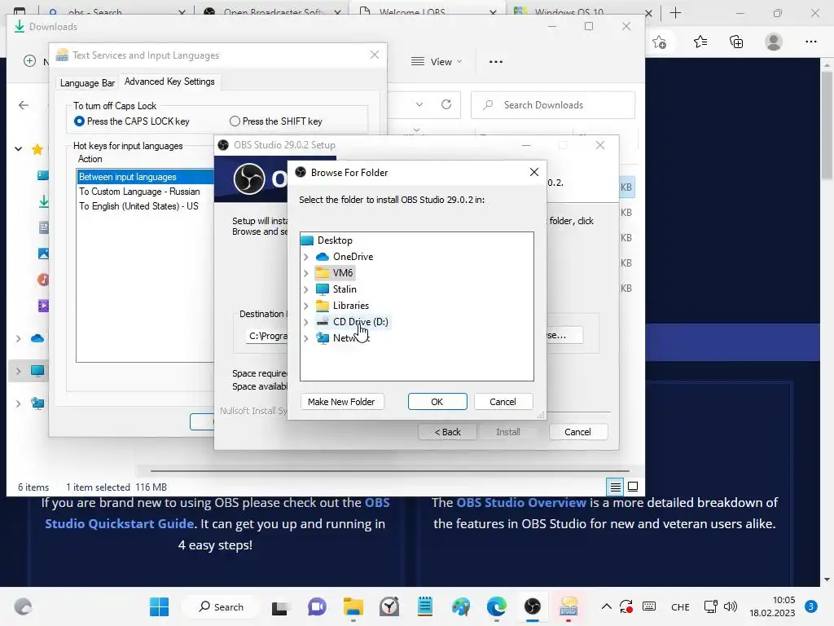Switch to the Language Bar tab
This screenshot has height=626, width=834.
87,83
